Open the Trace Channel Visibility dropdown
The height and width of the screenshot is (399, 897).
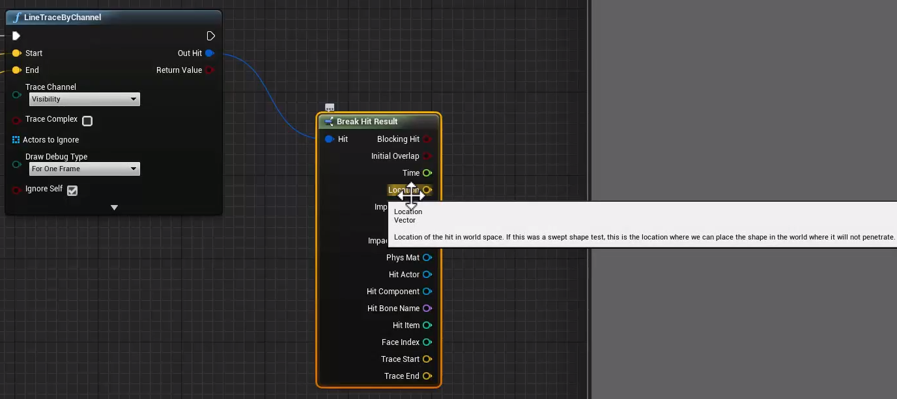pyautogui.click(x=85, y=99)
